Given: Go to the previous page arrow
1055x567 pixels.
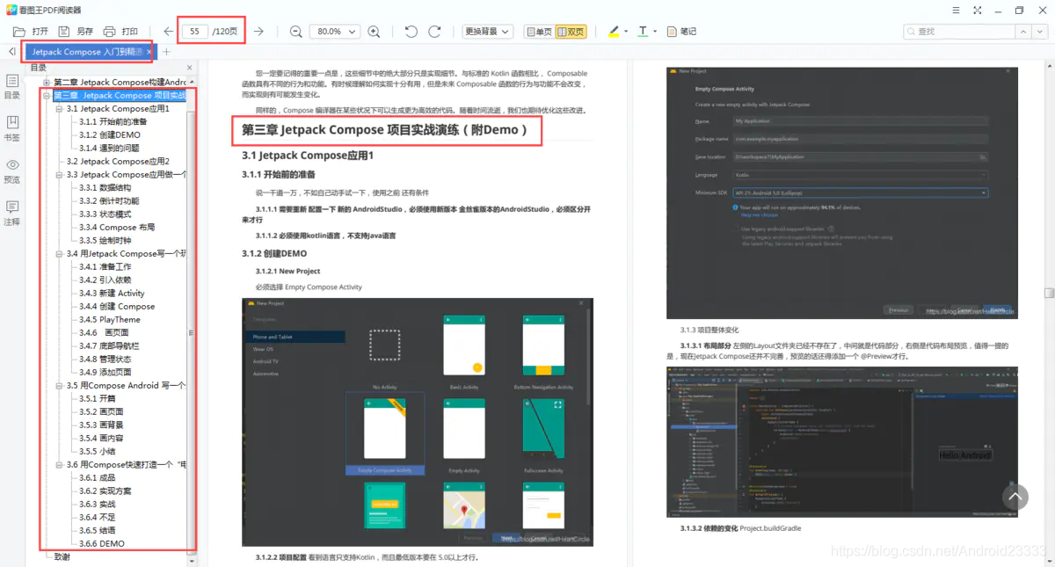Looking at the screenshot, I should 169,32.
